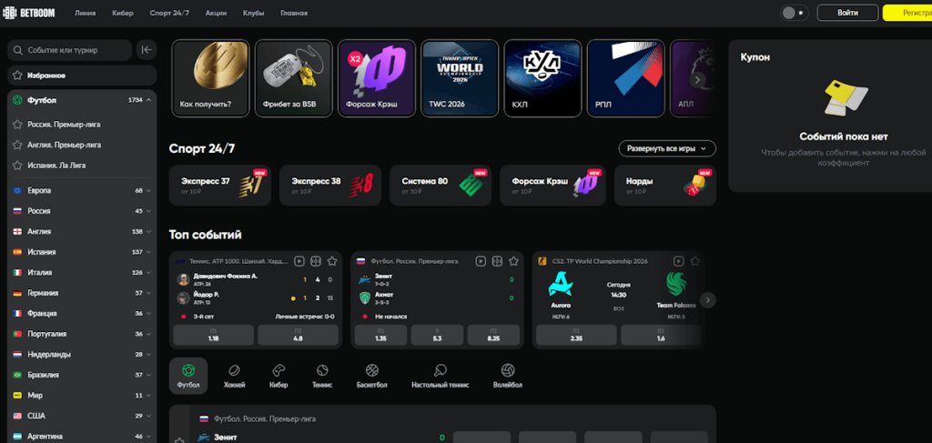This screenshot has width=932, height=443.
Task: Open the Форсаж Крэш promo banner
Action: tap(377, 78)
